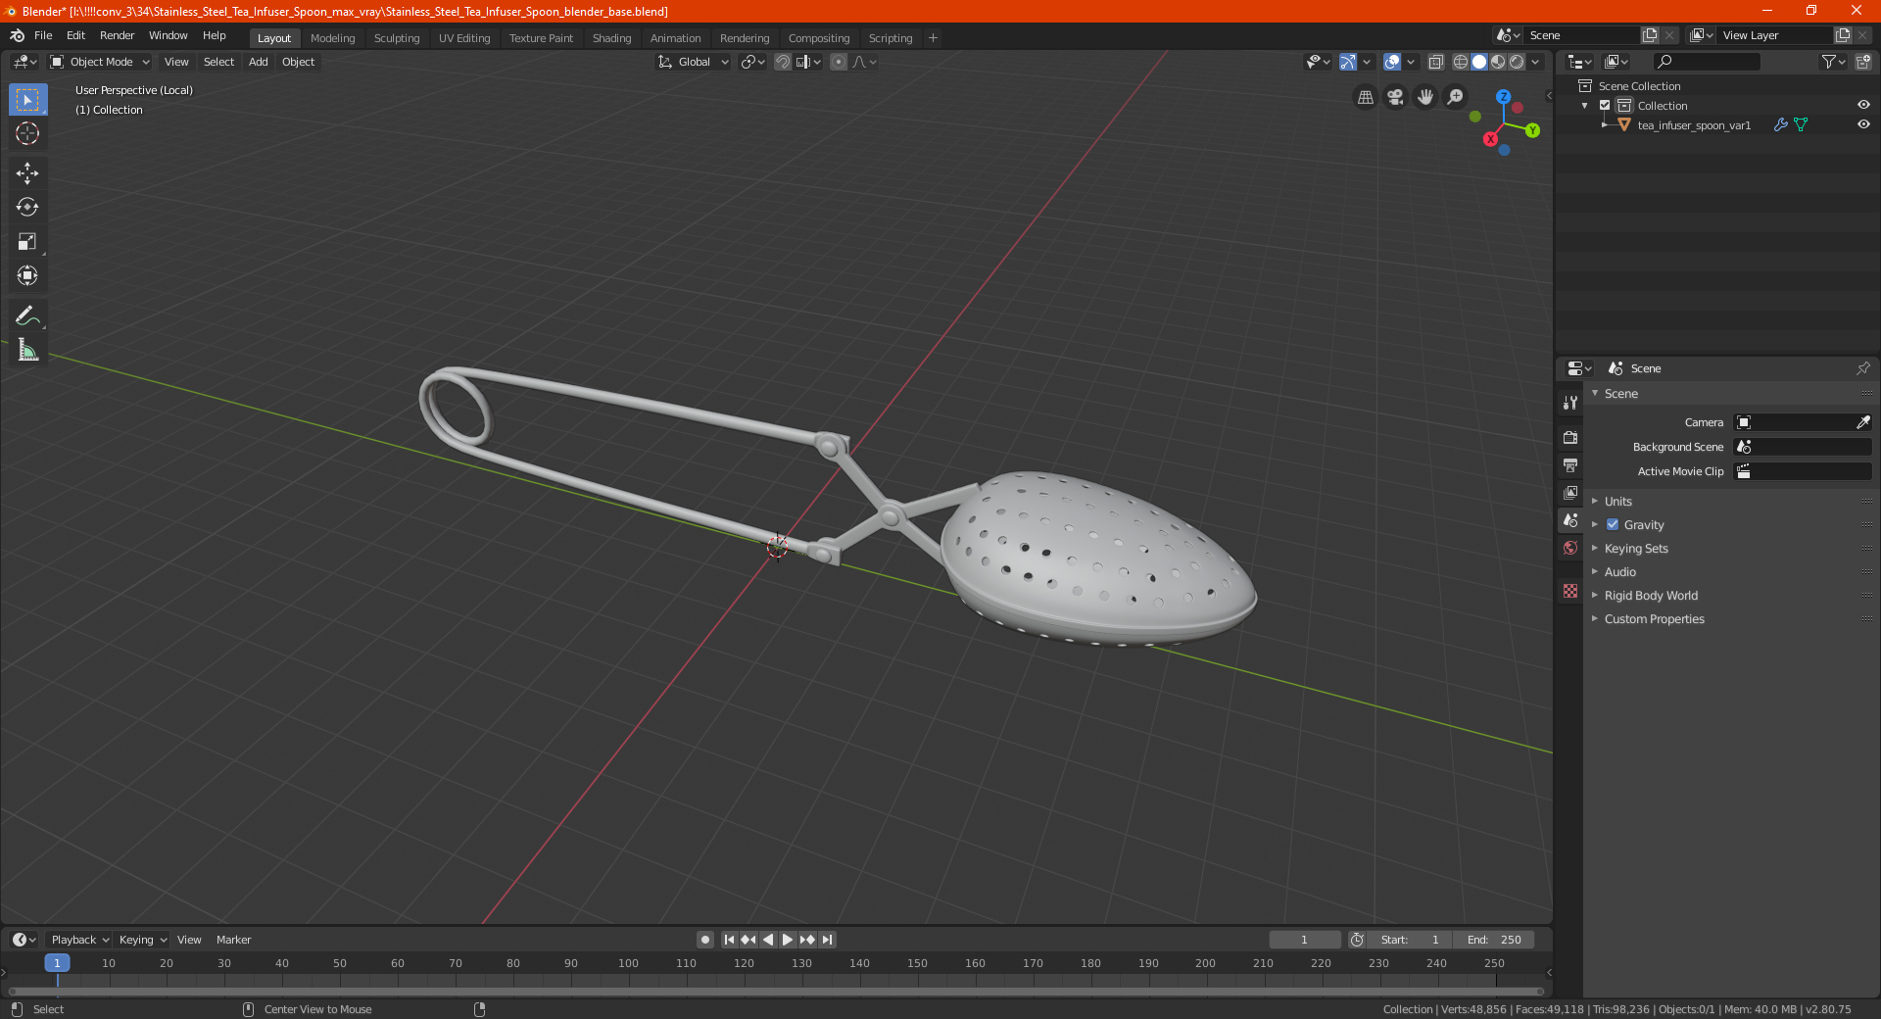
Task: Select the Select Box tool
Action: click(27, 100)
